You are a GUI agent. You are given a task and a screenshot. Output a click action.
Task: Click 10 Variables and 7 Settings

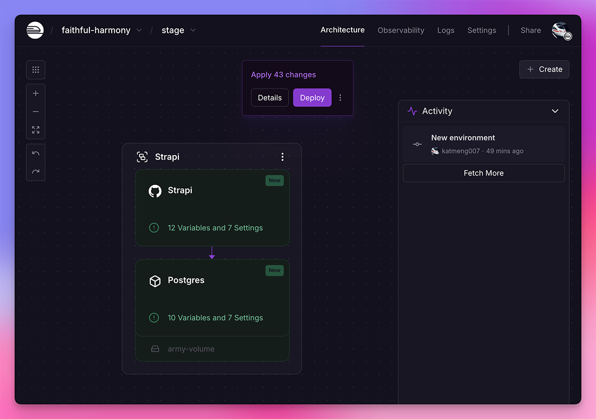[x=216, y=318]
